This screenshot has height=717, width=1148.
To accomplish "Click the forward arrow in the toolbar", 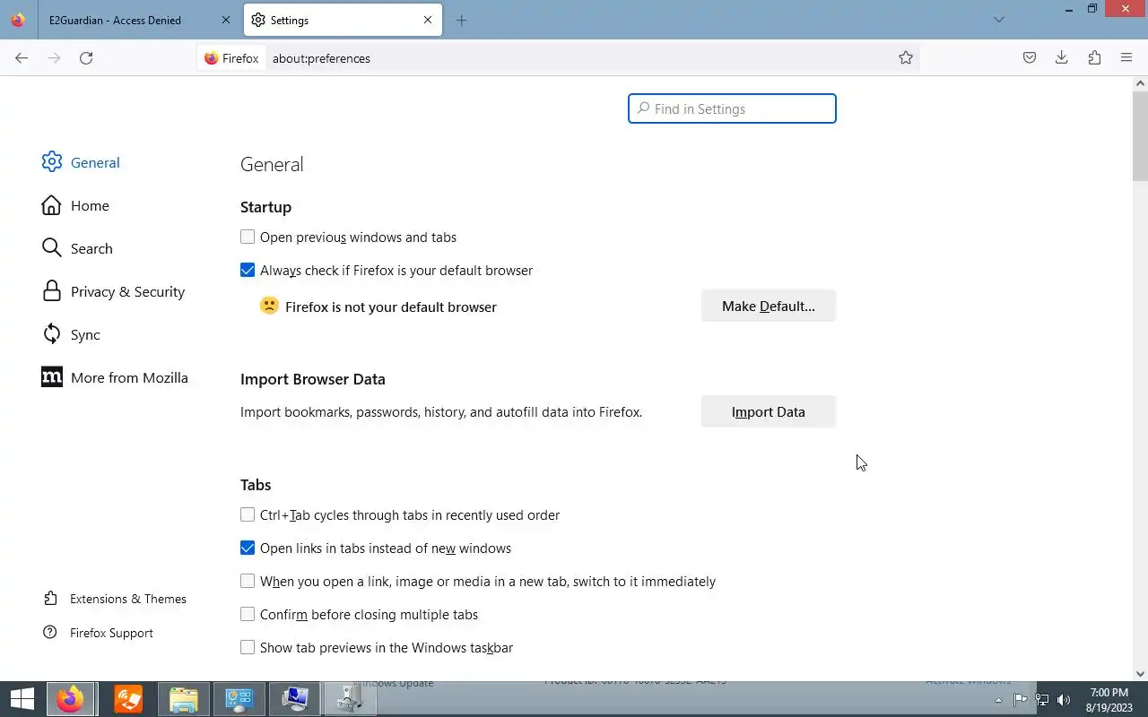I will [x=54, y=58].
